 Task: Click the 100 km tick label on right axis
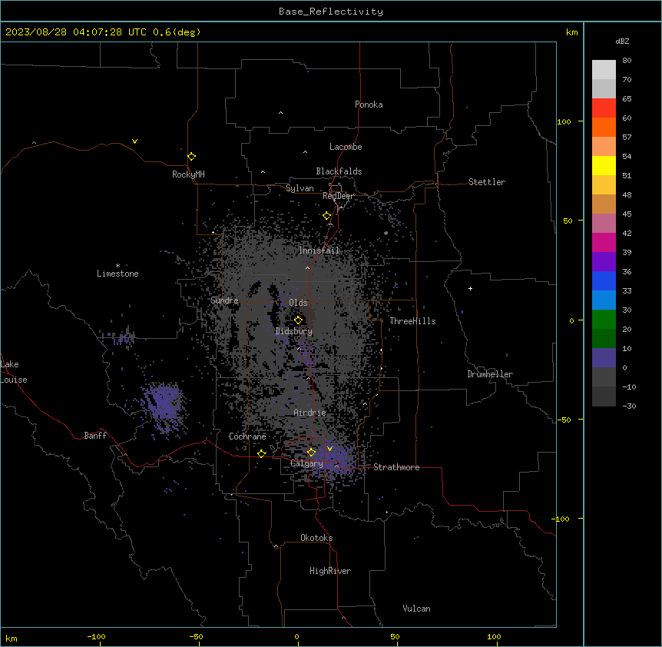click(564, 121)
